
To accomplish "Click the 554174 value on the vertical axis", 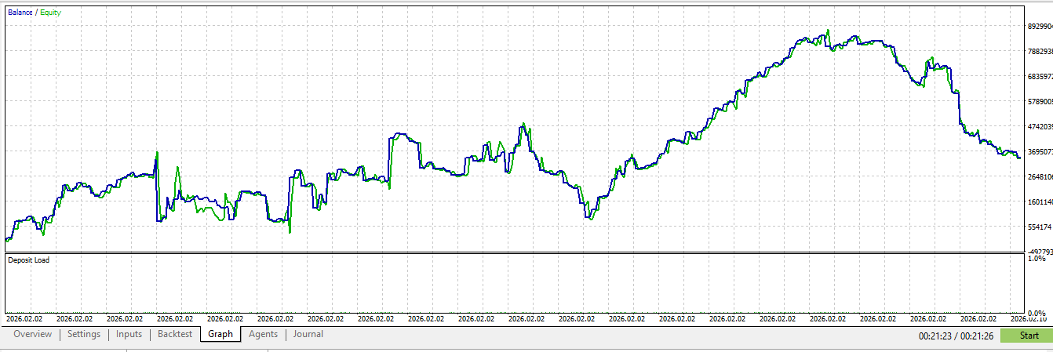I will pos(1039,227).
